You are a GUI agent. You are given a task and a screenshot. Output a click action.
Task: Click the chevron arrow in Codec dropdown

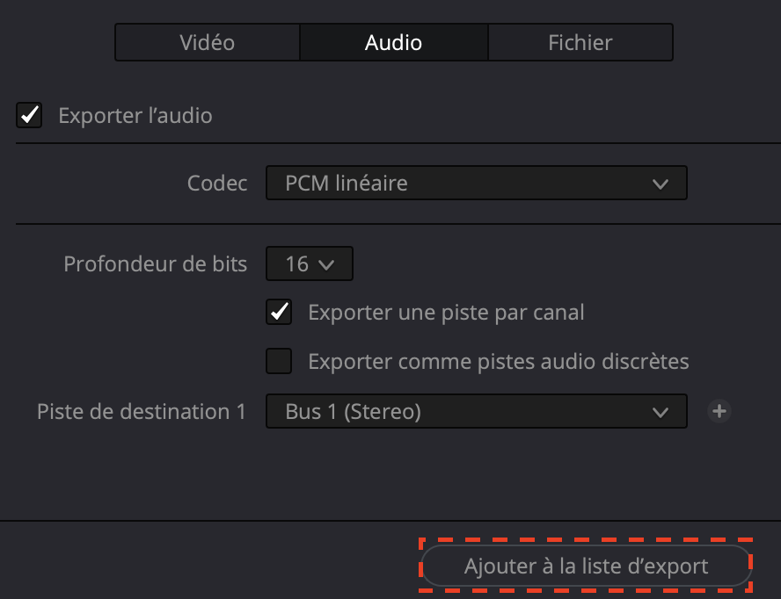pyautogui.click(x=661, y=184)
